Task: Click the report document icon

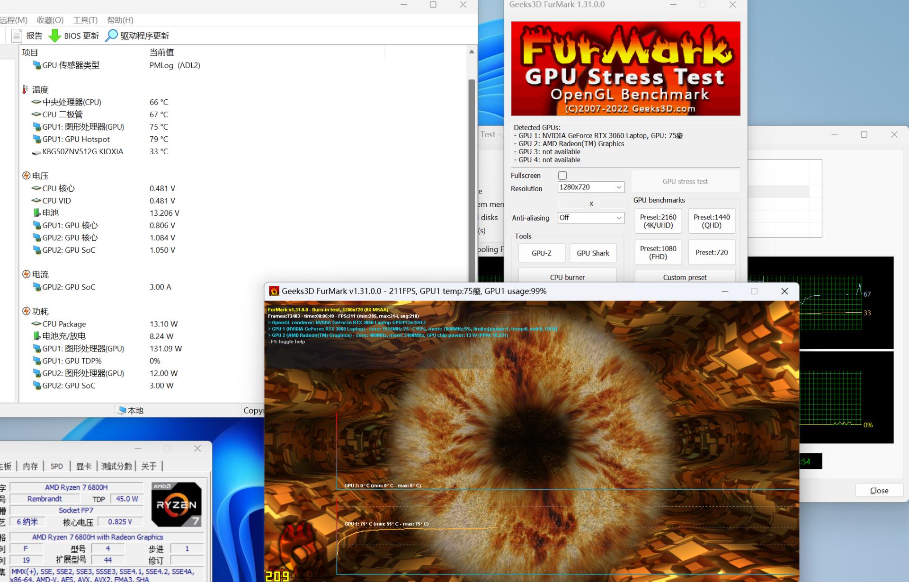Action: click(17, 36)
